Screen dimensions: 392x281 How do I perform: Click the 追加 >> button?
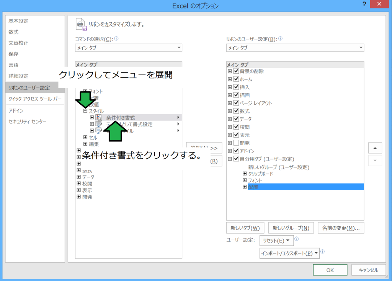click(204, 148)
